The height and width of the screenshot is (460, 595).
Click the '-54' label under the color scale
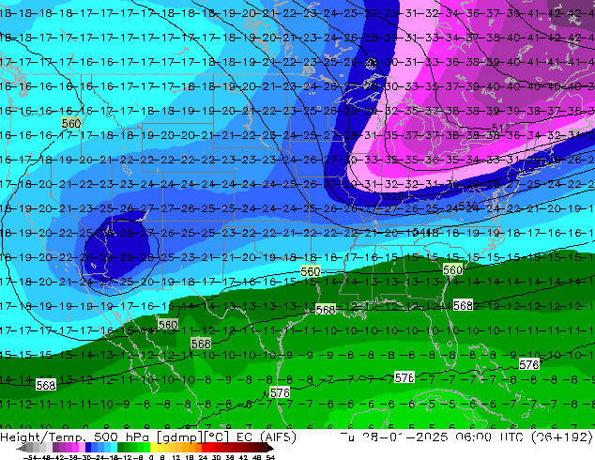click(30, 457)
